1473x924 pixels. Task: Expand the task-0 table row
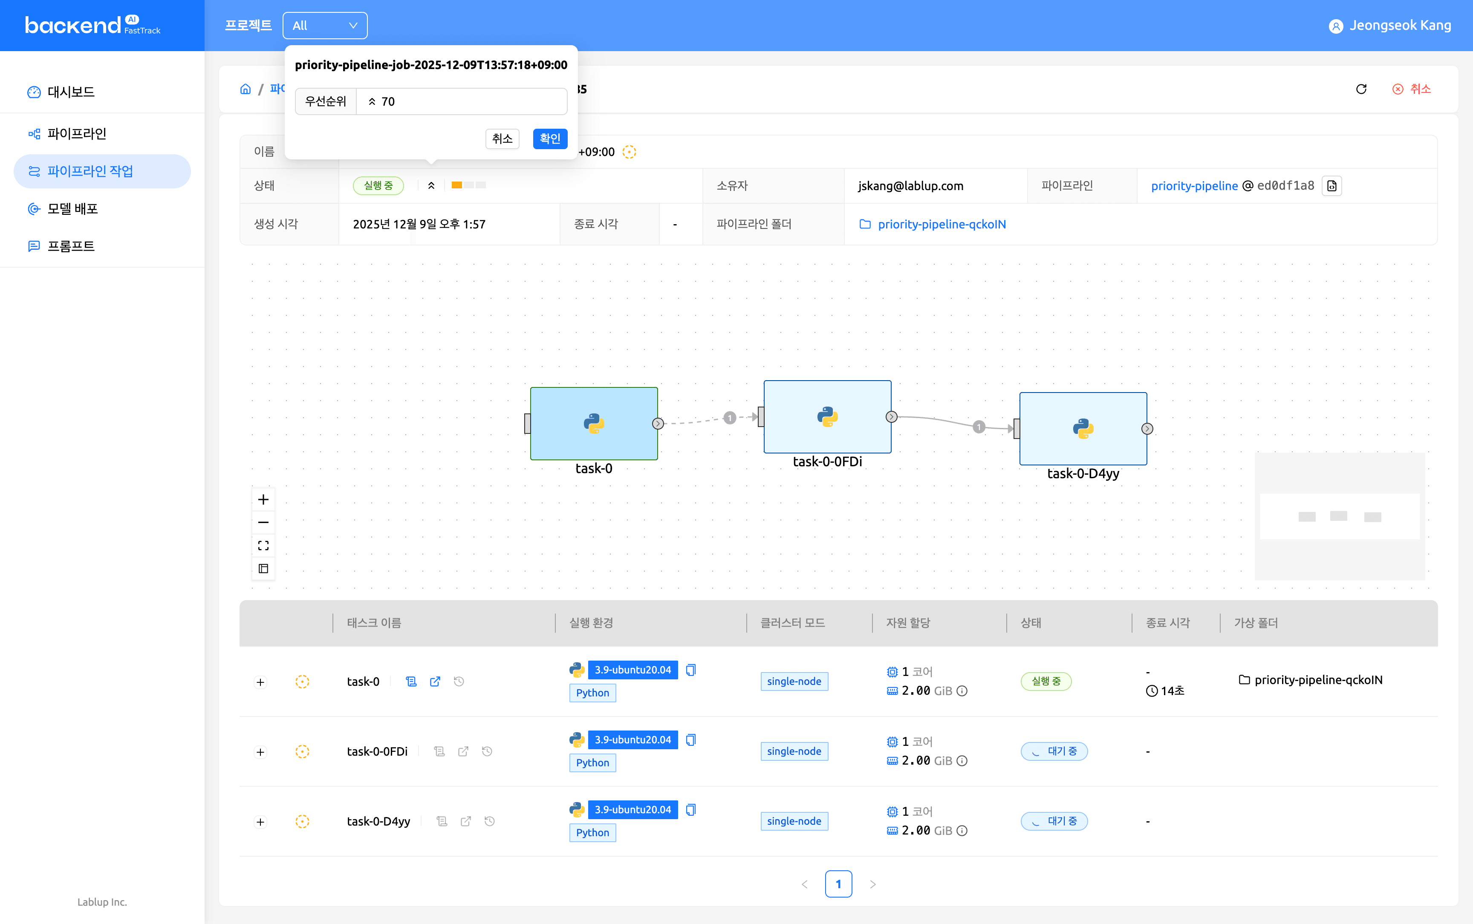(260, 682)
